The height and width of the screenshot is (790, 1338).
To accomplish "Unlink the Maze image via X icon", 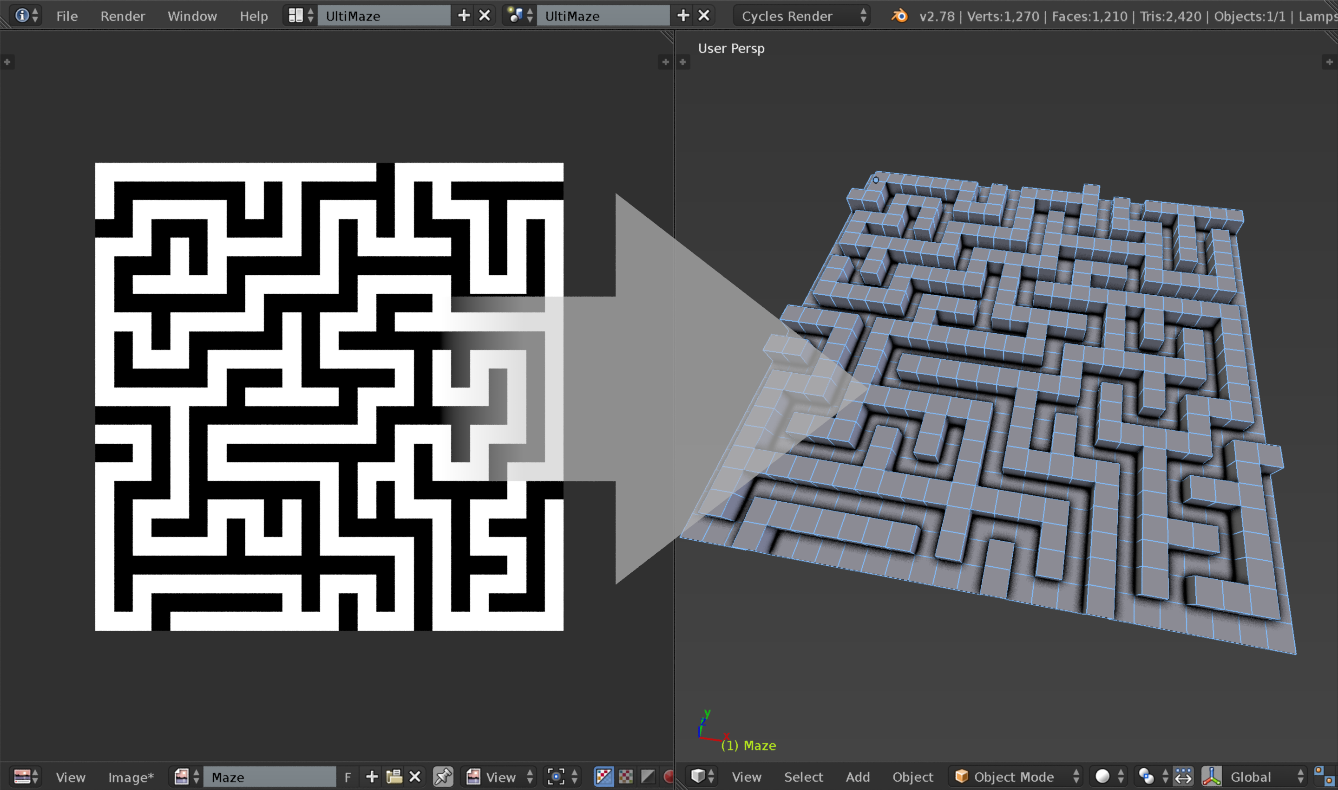I will pyautogui.click(x=414, y=776).
